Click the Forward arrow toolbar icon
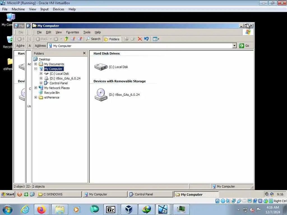287x215 pixels. tap(56, 39)
